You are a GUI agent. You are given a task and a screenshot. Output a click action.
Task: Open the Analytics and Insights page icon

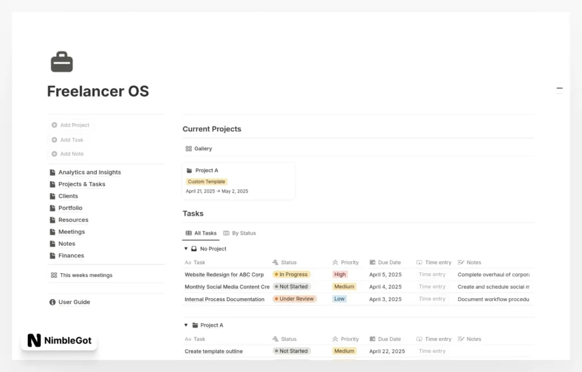click(x=52, y=172)
